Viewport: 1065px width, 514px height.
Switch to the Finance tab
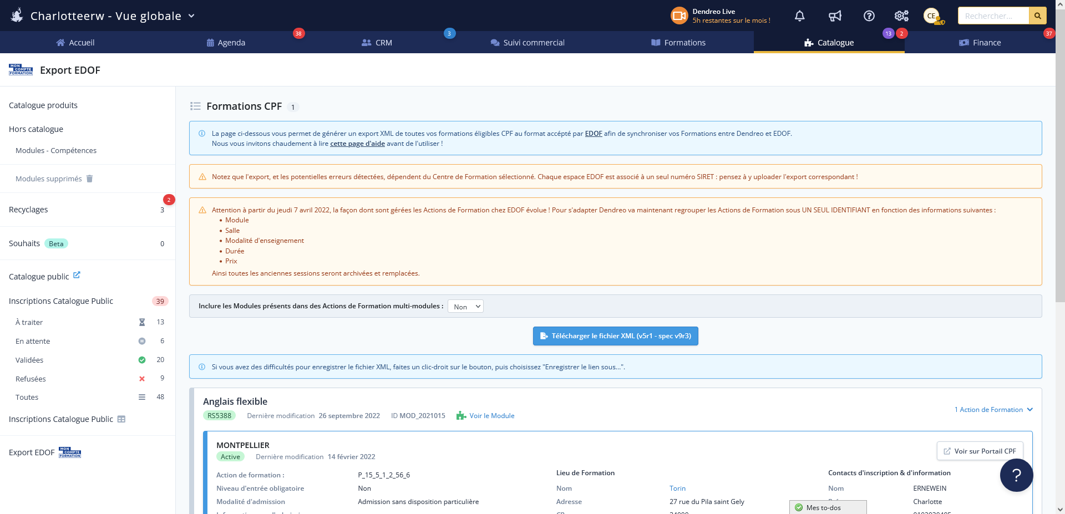point(980,42)
